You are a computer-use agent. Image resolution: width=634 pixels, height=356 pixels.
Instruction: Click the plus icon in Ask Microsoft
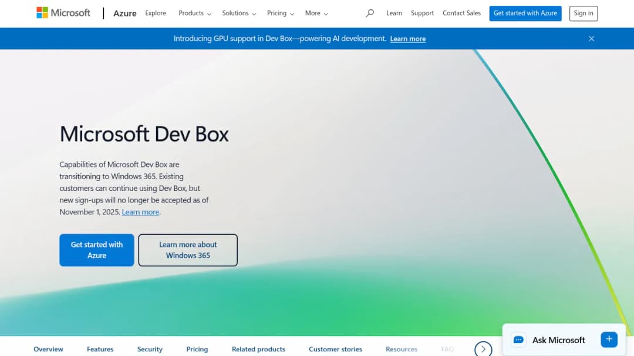[x=609, y=340]
